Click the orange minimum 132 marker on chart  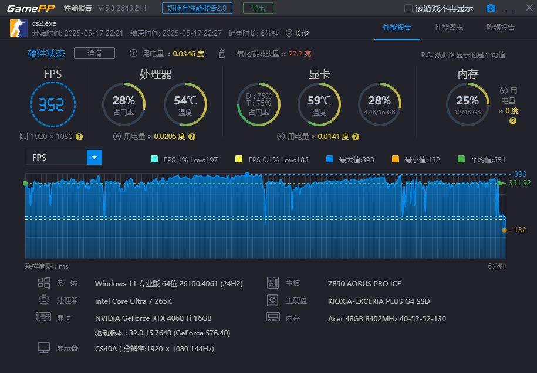point(504,230)
